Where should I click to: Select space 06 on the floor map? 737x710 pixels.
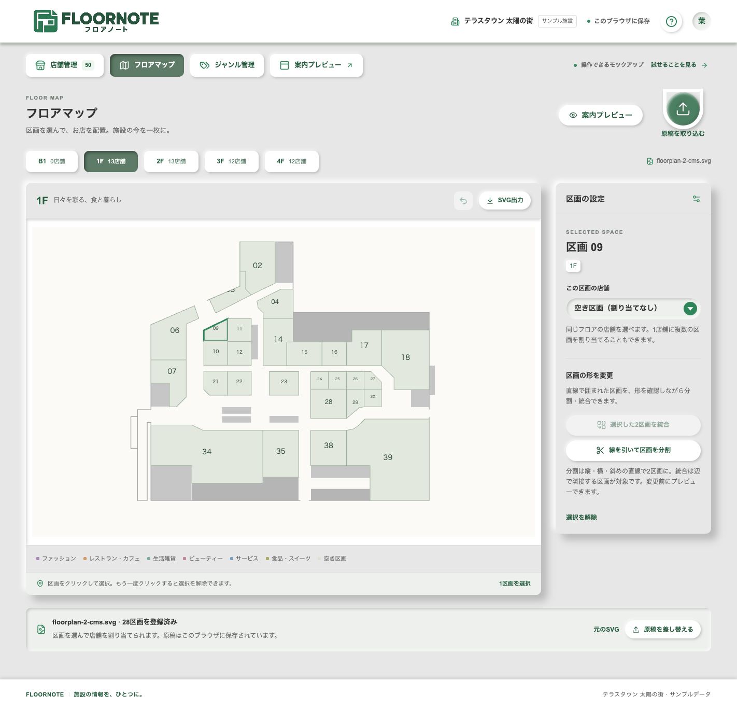(x=175, y=330)
